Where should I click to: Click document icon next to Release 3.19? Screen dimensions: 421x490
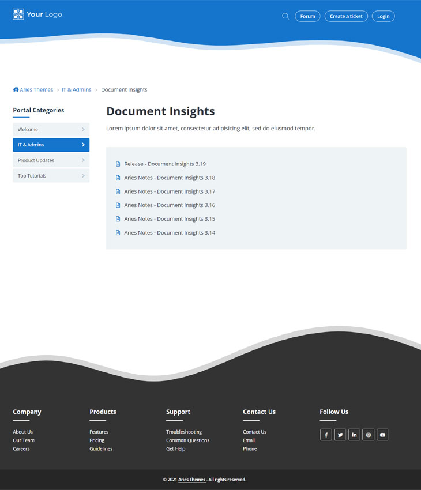(118, 164)
